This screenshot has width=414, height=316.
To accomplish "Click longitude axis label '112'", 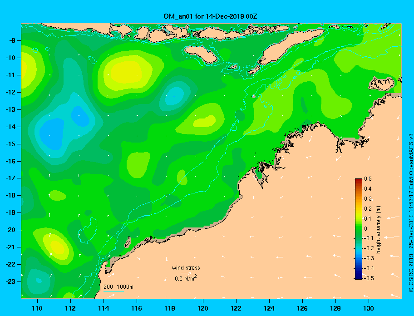I will click(x=70, y=308).
